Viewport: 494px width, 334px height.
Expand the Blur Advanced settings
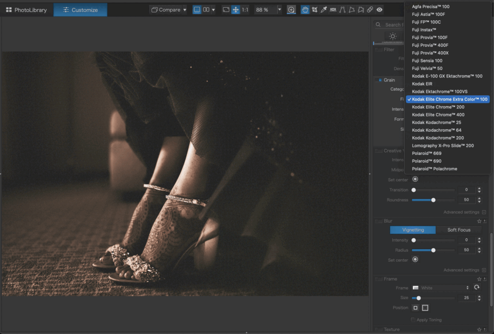coord(484,270)
